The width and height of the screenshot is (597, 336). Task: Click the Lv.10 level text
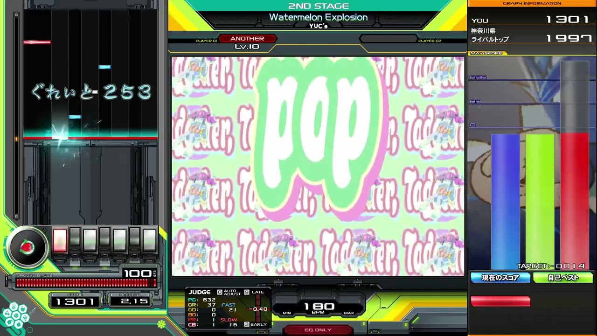[247, 47]
